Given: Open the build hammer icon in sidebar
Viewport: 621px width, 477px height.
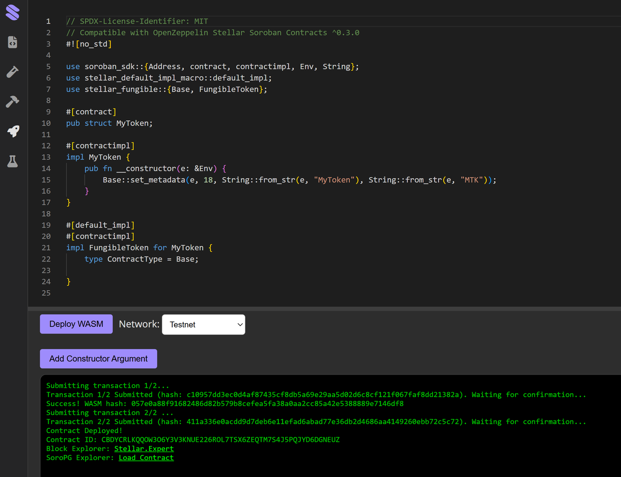Looking at the screenshot, I should (12, 102).
